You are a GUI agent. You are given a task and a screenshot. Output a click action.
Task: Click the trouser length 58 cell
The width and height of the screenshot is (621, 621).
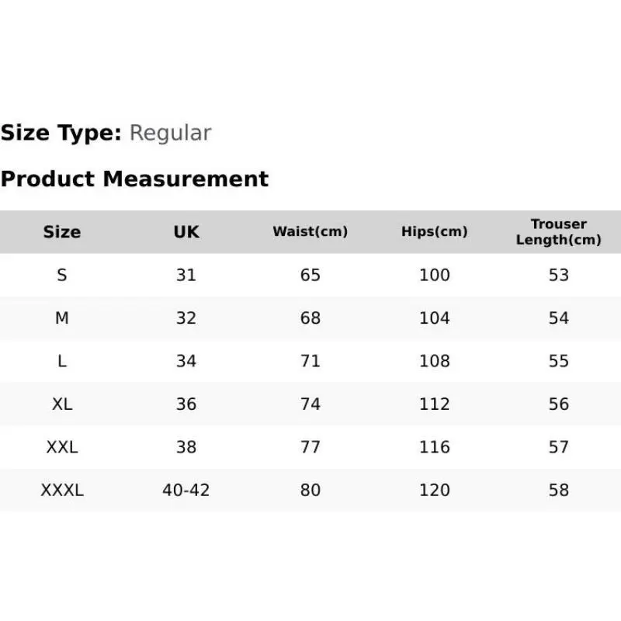(558, 491)
